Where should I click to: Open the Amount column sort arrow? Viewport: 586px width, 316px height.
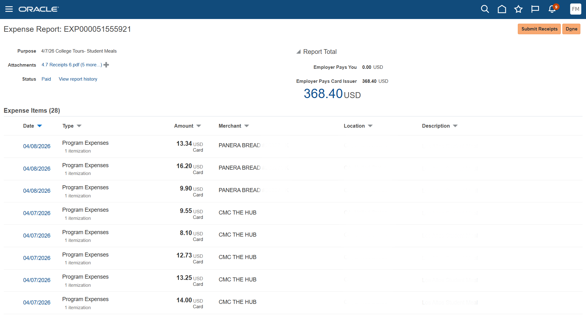click(x=199, y=126)
